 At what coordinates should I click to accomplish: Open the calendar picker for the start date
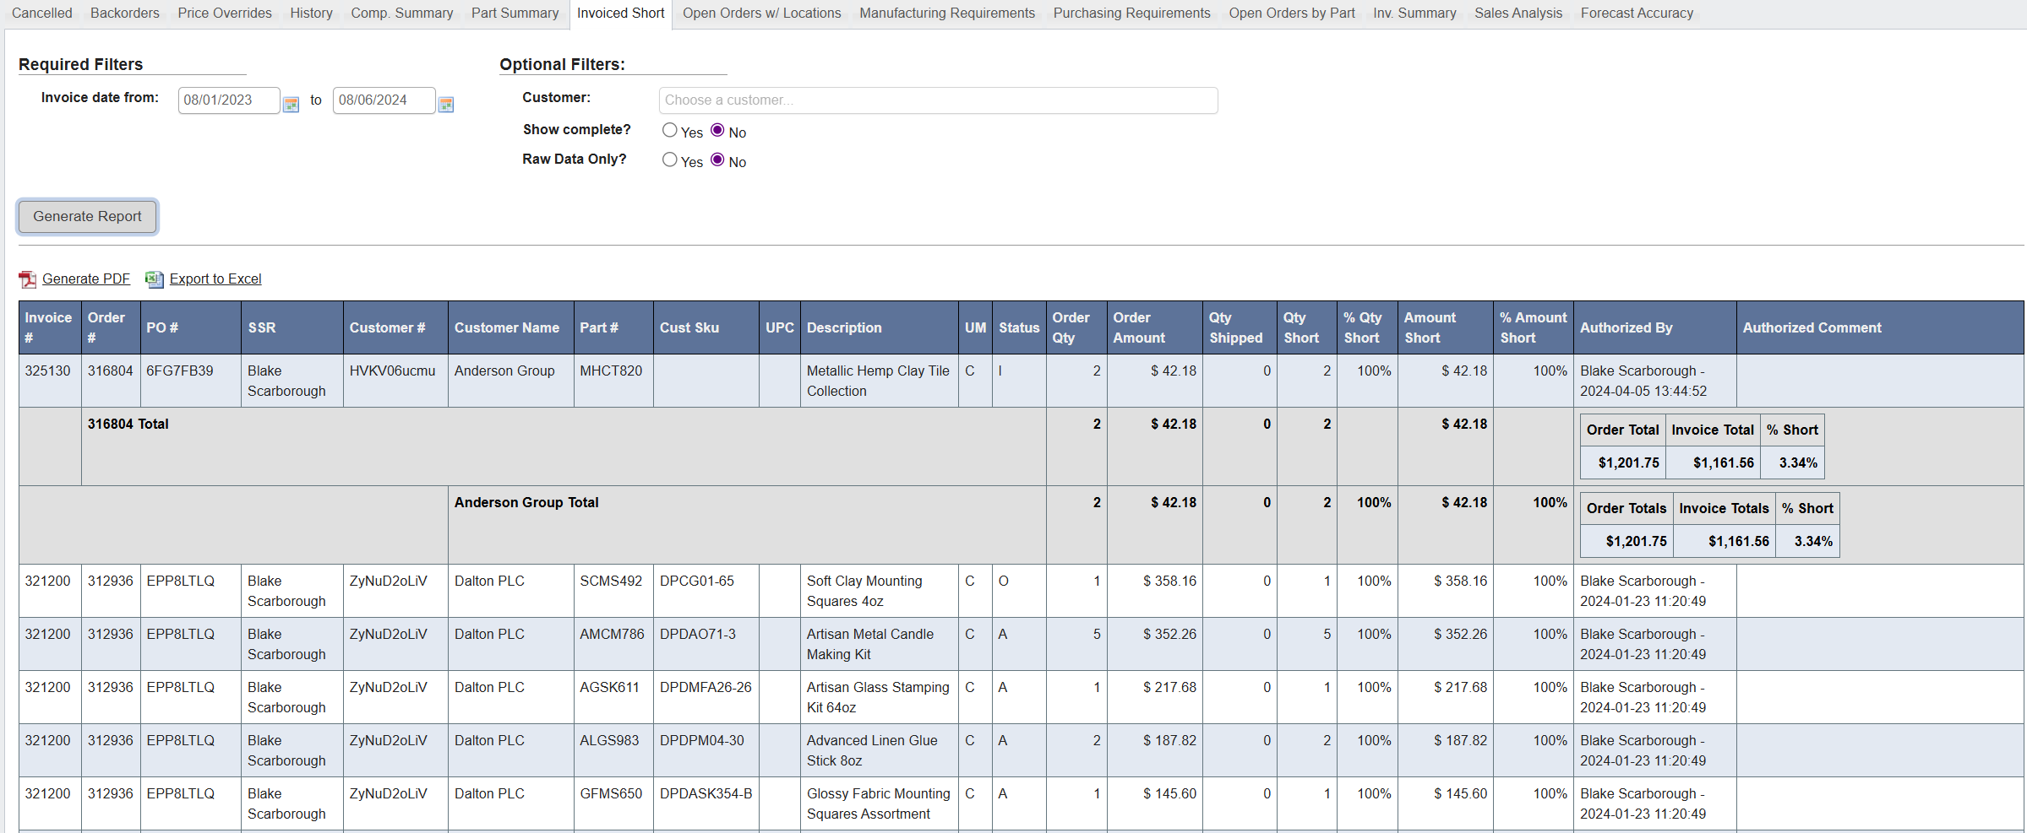coord(291,103)
